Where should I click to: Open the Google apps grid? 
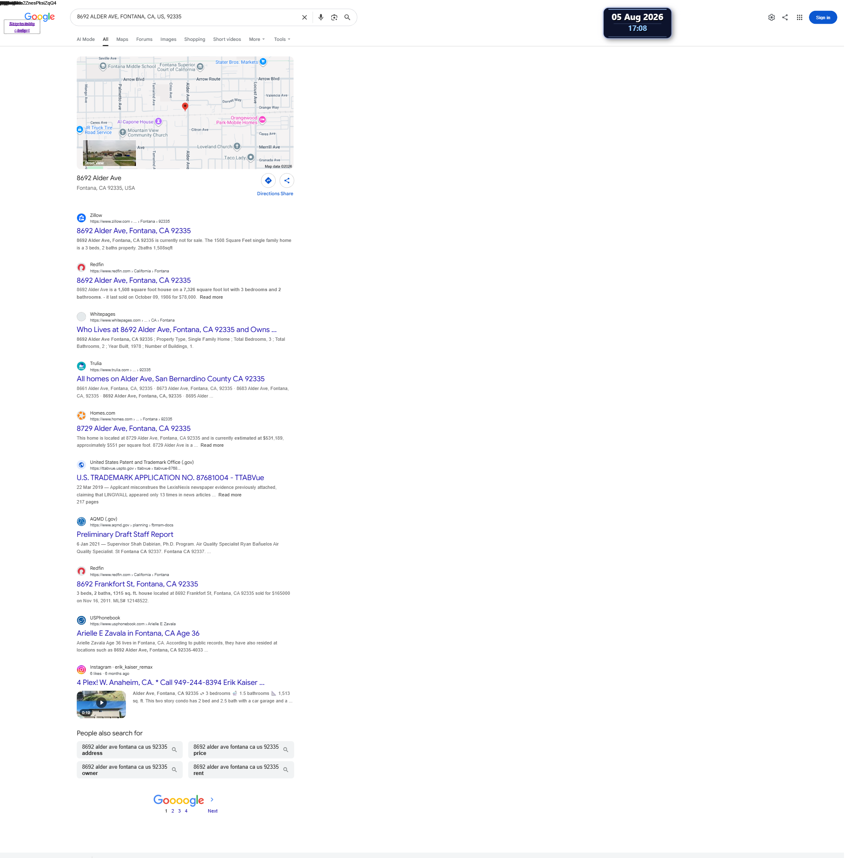point(799,18)
